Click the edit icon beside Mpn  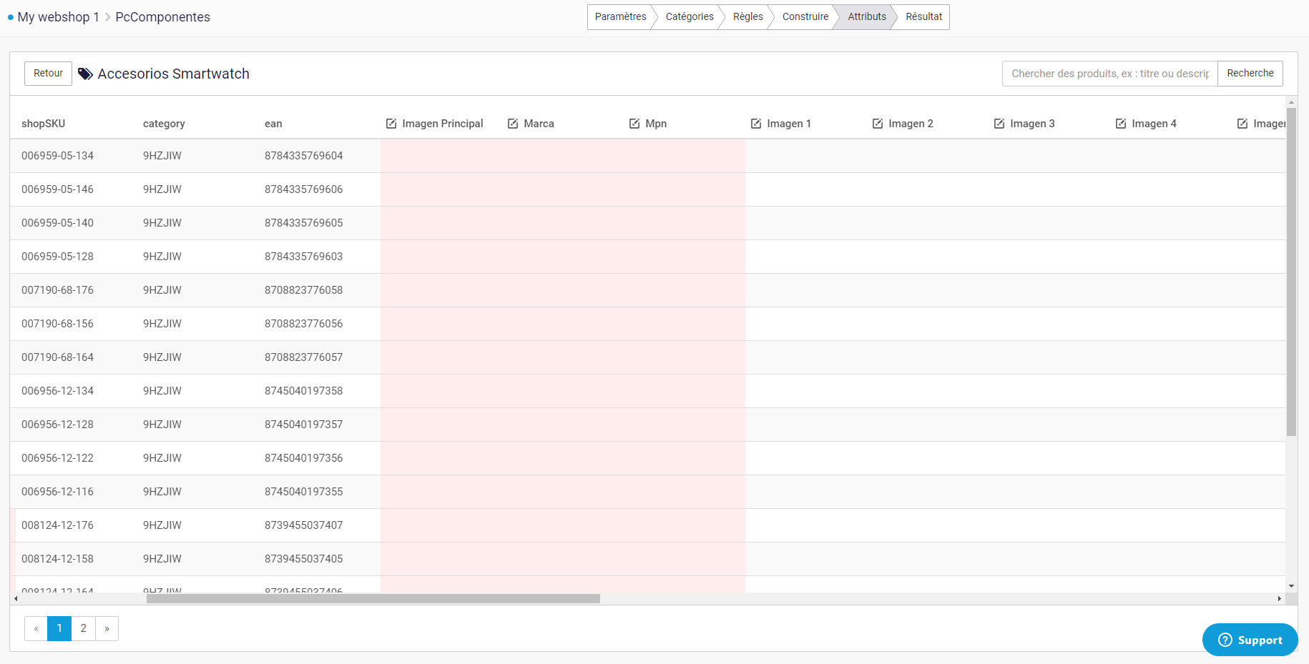point(634,124)
